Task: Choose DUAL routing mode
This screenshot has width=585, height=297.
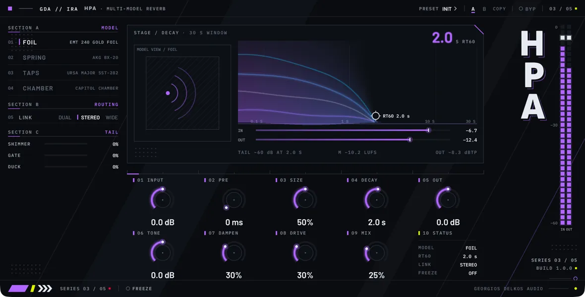Action: pos(65,117)
